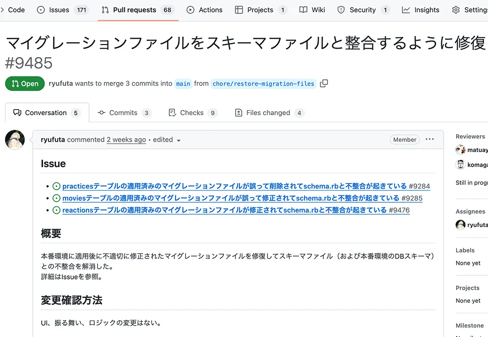This screenshot has height=337, width=488.
Task: Click the Projects sidebar heading
Action: click(467, 288)
